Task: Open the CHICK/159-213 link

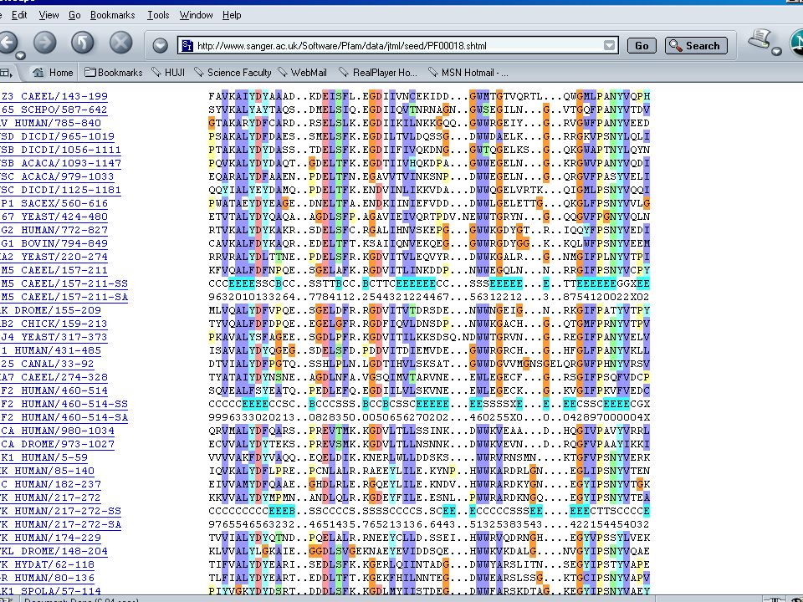Action: point(54,324)
